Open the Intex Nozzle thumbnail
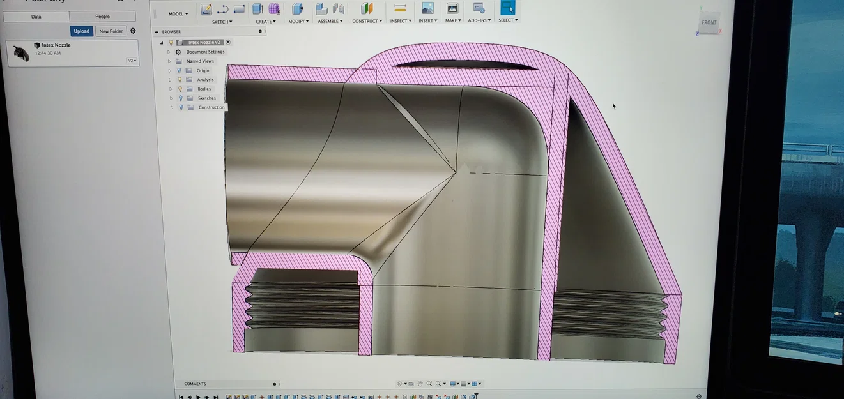844x399 pixels. click(x=21, y=53)
